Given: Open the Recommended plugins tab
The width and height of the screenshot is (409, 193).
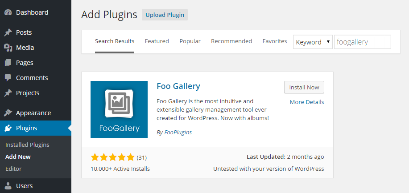Looking at the screenshot, I should click(x=231, y=41).
